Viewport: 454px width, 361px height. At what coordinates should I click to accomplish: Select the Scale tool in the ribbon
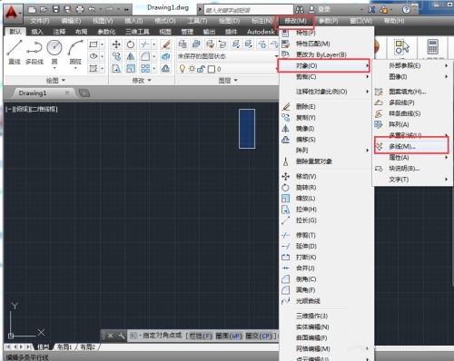(131, 69)
